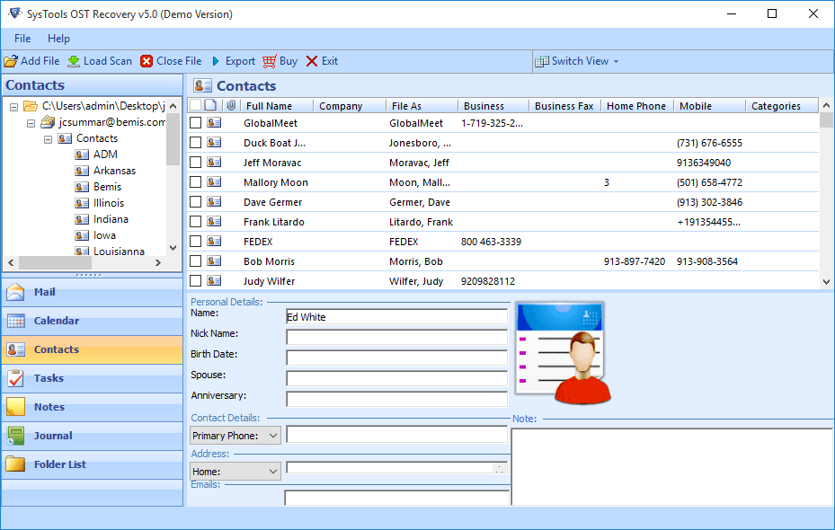Switch to the Mail navigation tab
This screenshot has height=530, width=835.
point(92,292)
